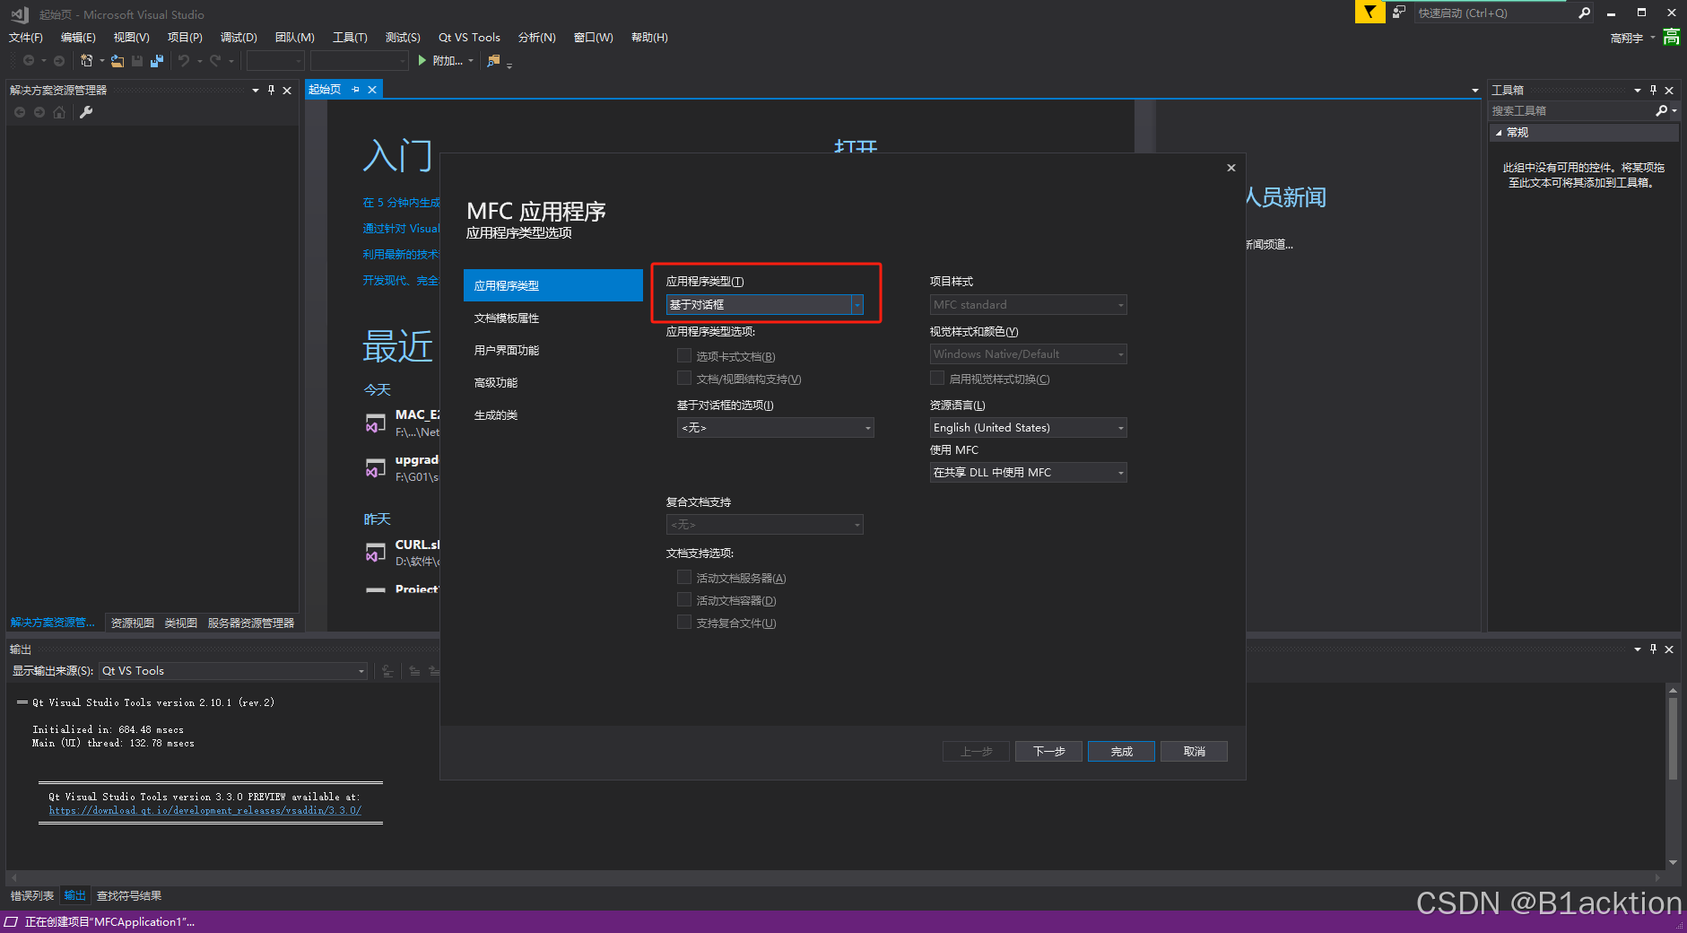Select User Interface Features wizard page
1687x933 pixels.
[553, 350]
